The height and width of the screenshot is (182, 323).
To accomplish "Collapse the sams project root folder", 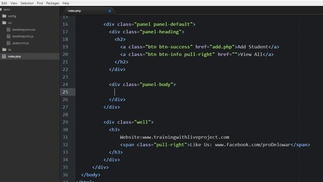I will tap(7, 9).
